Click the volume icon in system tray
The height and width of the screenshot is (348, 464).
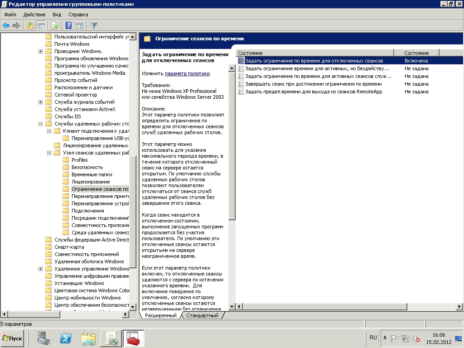(x=416, y=338)
